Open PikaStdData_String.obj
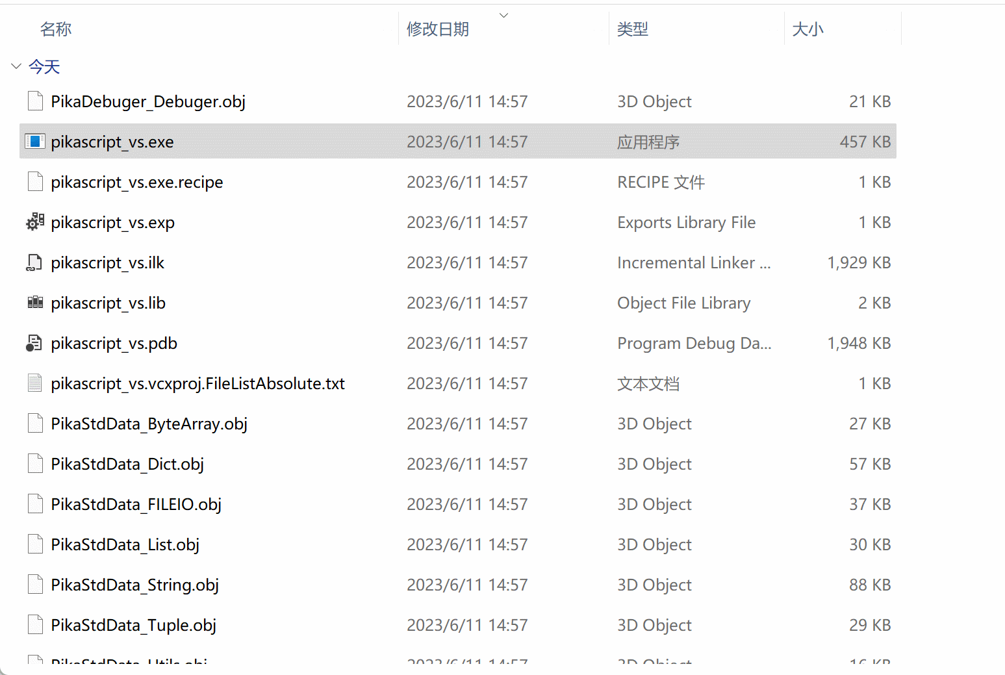The image size is (1005, 675). 134,584
